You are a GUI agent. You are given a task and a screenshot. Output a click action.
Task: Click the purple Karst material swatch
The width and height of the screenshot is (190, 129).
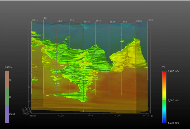point(7,114)
